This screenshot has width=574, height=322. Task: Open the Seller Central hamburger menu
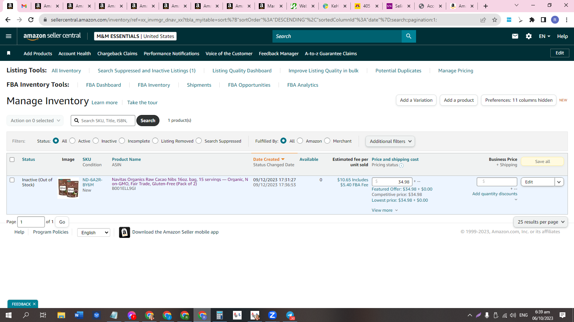tap(9, 36)
